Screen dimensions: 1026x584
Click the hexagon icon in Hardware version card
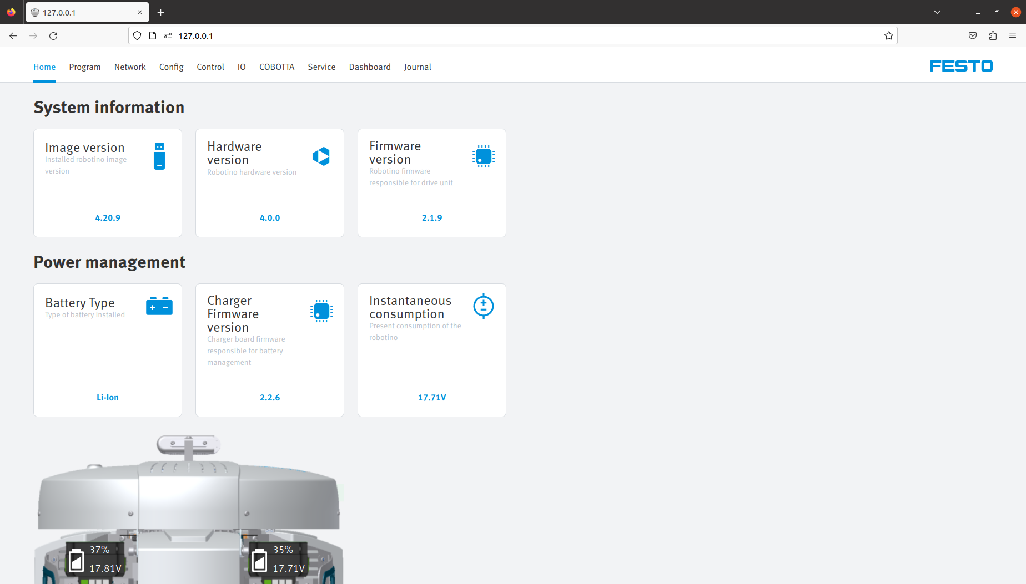click(321, 156)
